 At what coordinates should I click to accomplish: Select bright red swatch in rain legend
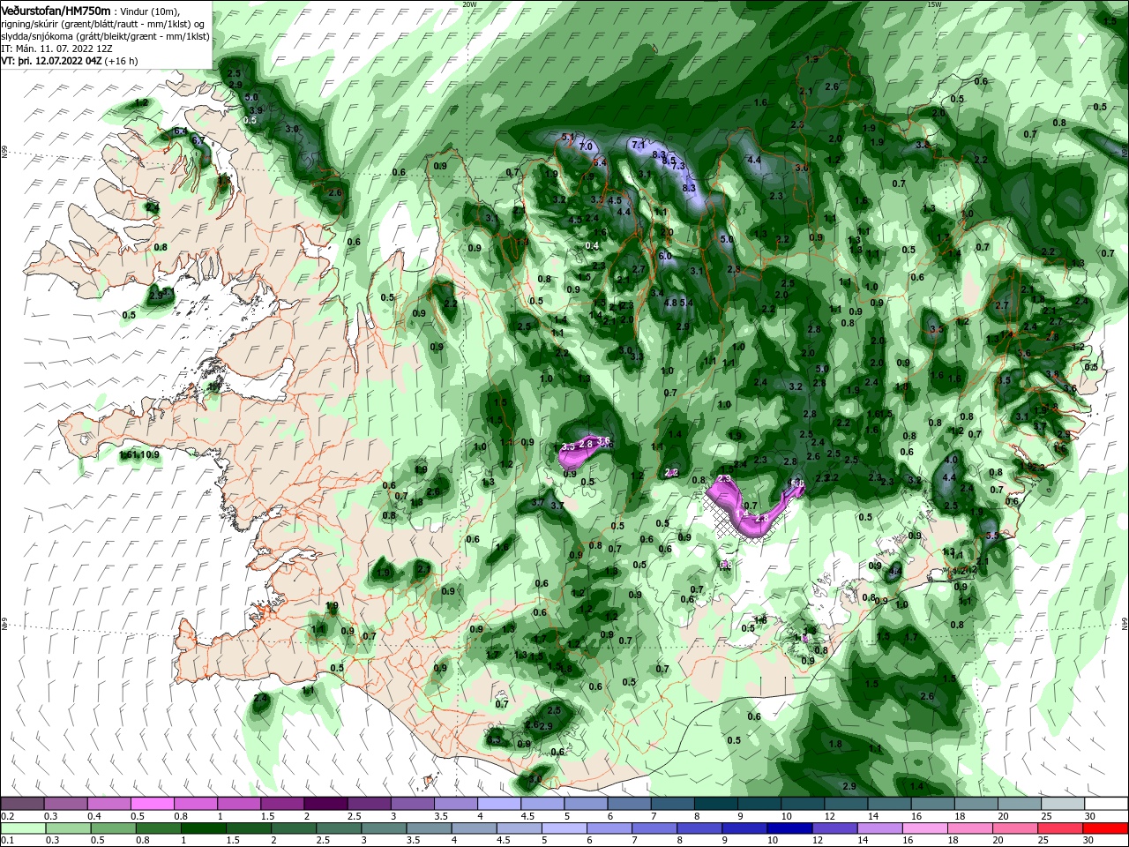click(1106, 828)
